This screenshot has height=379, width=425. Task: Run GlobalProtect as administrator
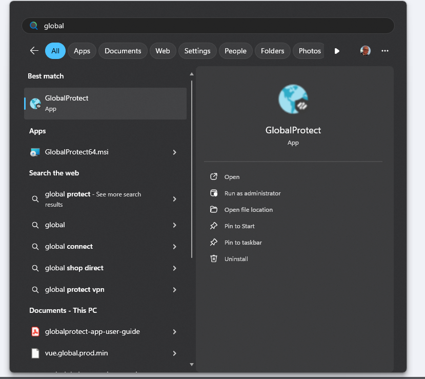point(252,193)
